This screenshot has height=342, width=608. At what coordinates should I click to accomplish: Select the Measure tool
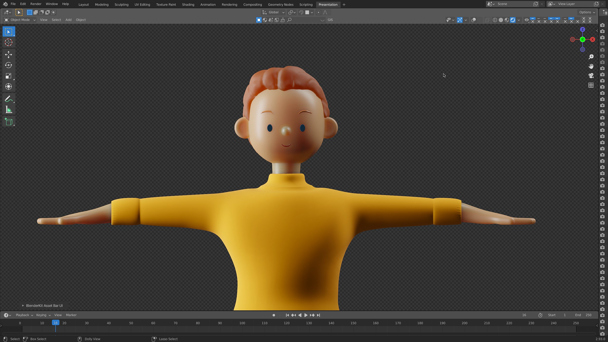tap(9, 110)
